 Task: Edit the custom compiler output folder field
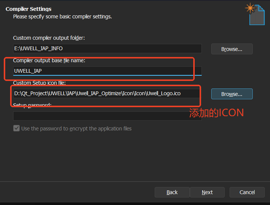(107, 48)
